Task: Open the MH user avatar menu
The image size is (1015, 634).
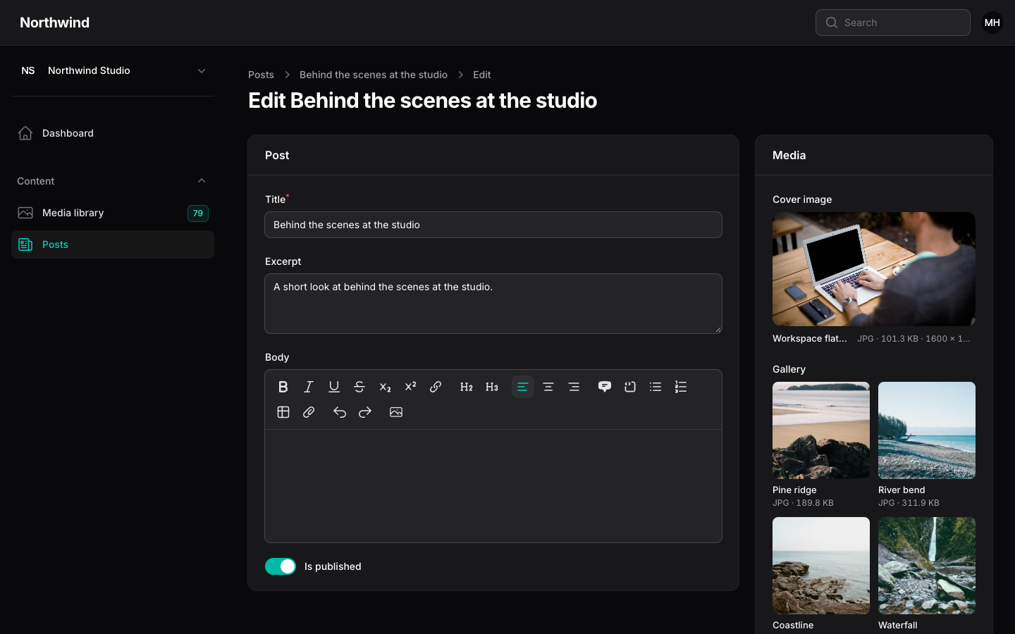Action: point(992,23)
